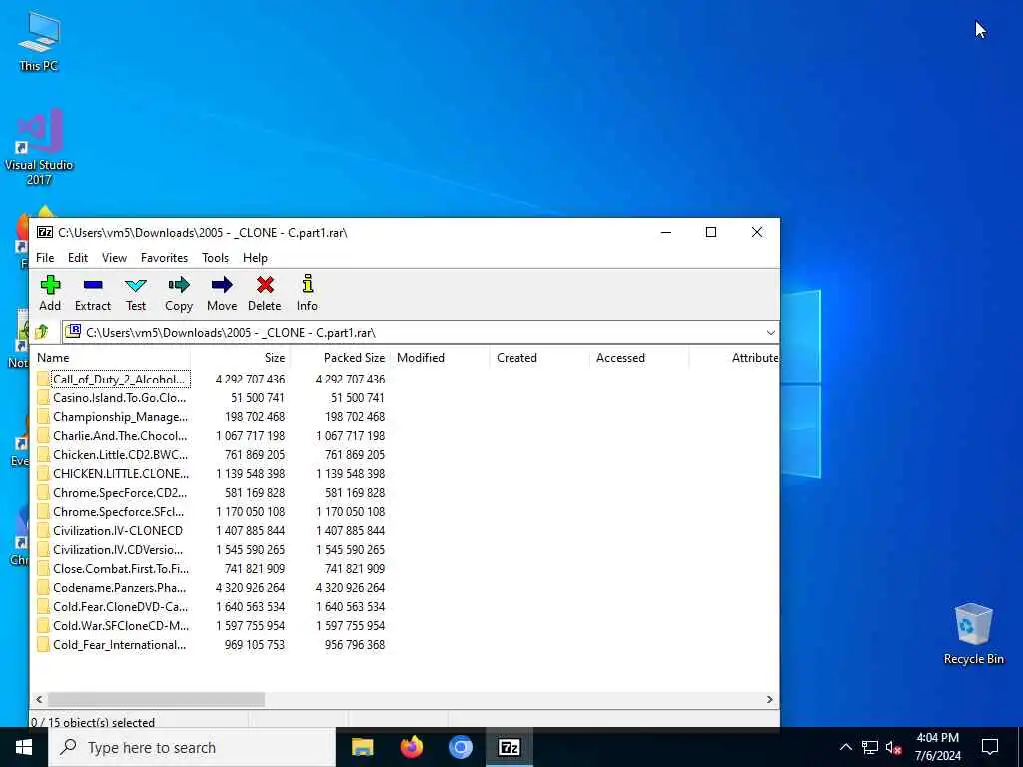The width and height of the screenshot is (1023, 767).
Task: Click the archive path address field
Action: (421, 332)
